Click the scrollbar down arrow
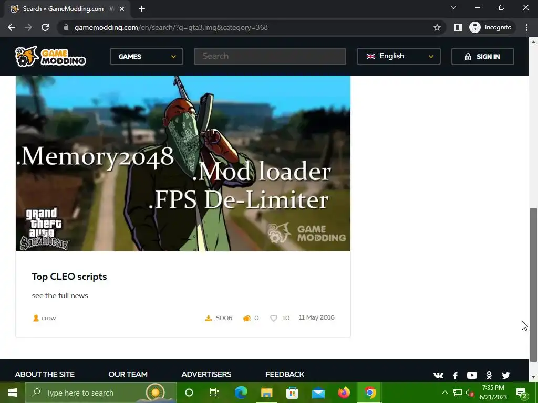This screenshot has width=538, height=403. pyautogui.click(x=534, y=377)
